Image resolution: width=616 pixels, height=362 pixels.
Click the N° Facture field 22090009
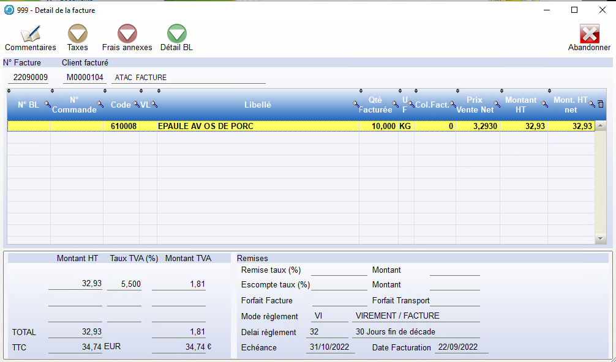[x=31, y=78]
